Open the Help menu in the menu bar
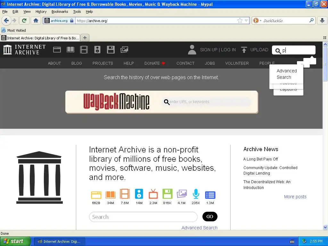328x246 pixels. (x=89, y=12)
